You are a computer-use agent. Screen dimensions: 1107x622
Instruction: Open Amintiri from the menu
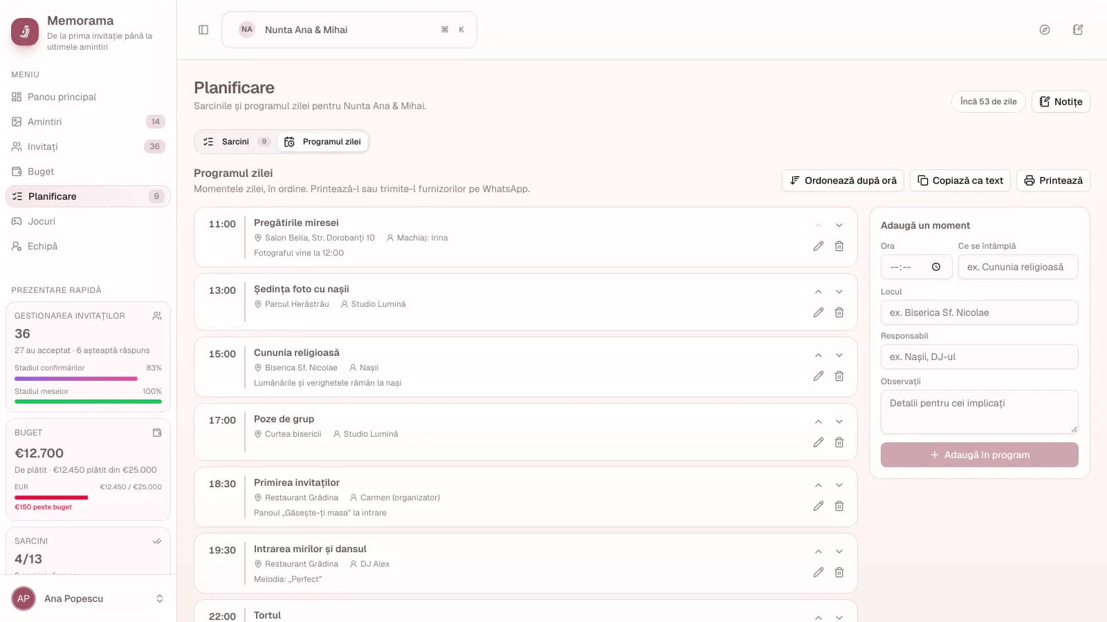[x=88, y=122]
